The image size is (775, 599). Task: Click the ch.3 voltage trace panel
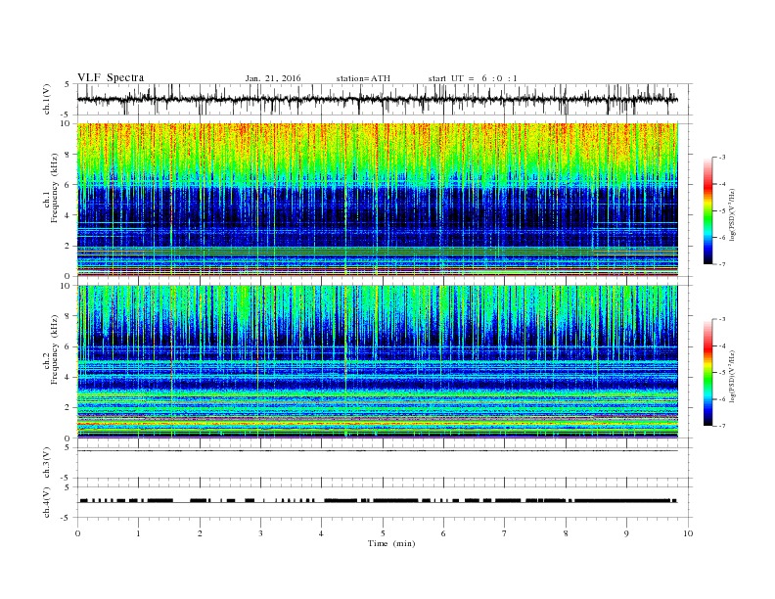(x=385, y=463)
